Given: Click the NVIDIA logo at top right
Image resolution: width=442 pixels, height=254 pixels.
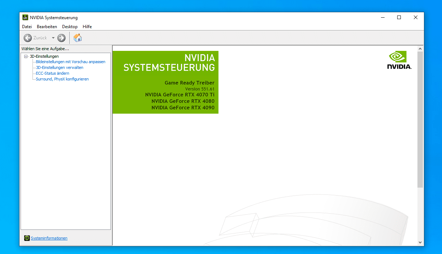Looking at the screenshot, I should [399, 60].
